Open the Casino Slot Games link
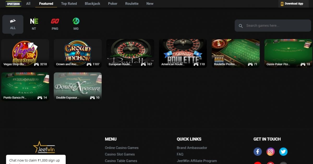This screenshot has width=313, height=164. tap(120, 154)
